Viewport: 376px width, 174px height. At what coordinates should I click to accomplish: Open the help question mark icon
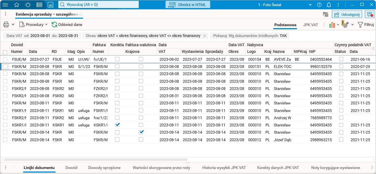tap(319, 5)
